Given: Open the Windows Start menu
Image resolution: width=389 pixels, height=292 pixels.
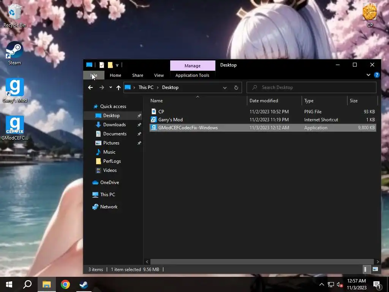Looking at the screenshot, I should (x=9, y=284).
